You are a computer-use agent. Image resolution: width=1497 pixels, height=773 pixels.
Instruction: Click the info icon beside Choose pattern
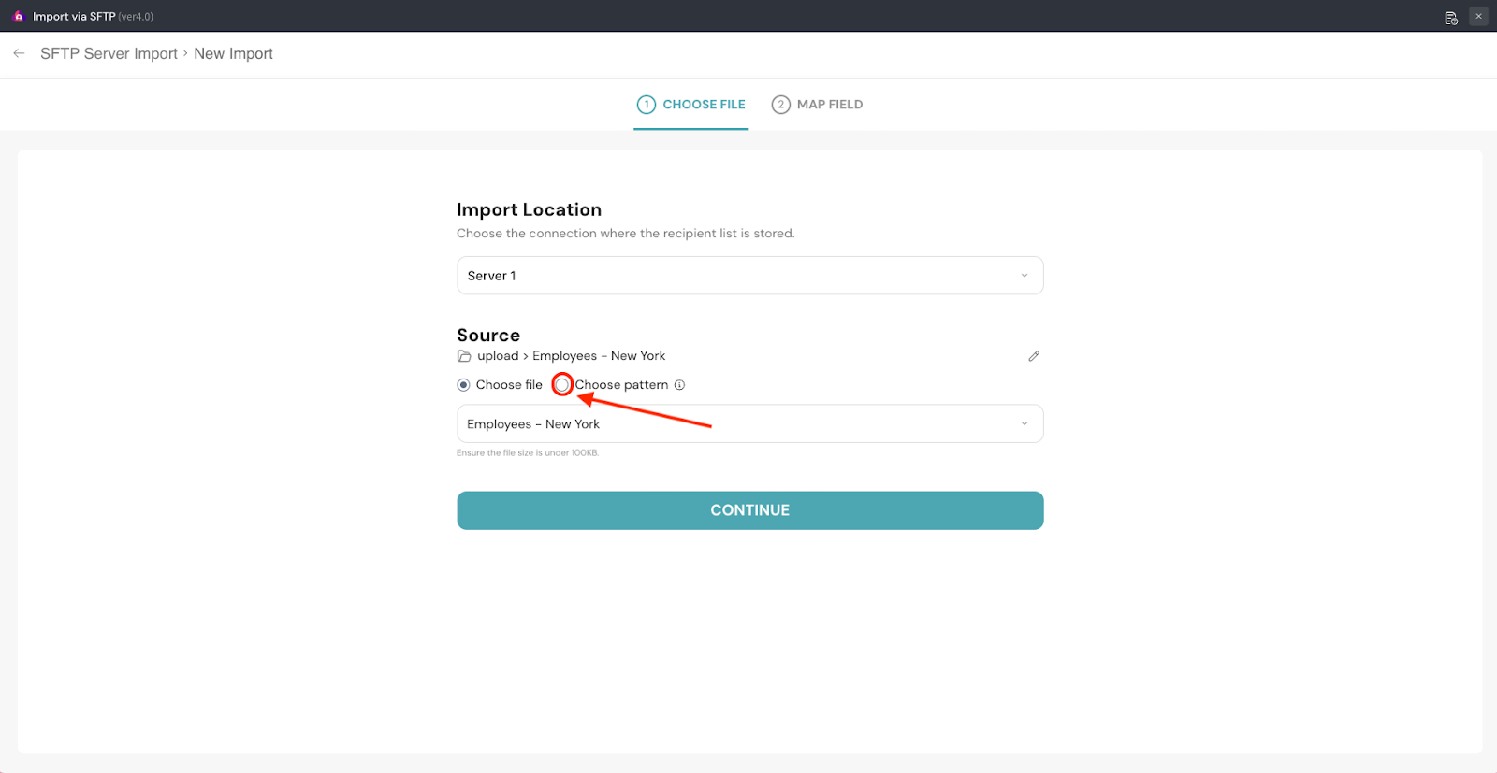tap(680, 385)
